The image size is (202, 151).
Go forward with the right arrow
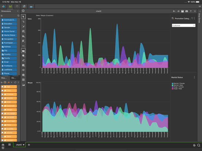click(x=178, y=11)
